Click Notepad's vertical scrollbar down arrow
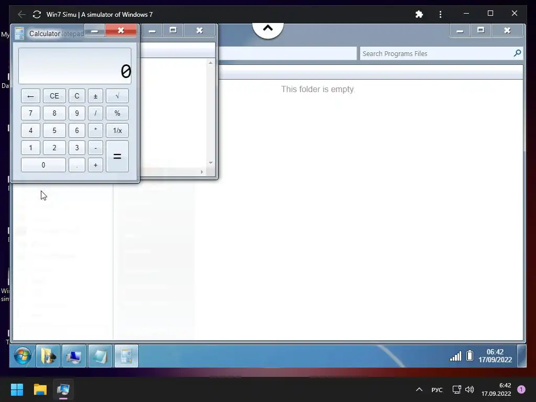The height and width of the screenshot is (402, 536). point(210,163)
